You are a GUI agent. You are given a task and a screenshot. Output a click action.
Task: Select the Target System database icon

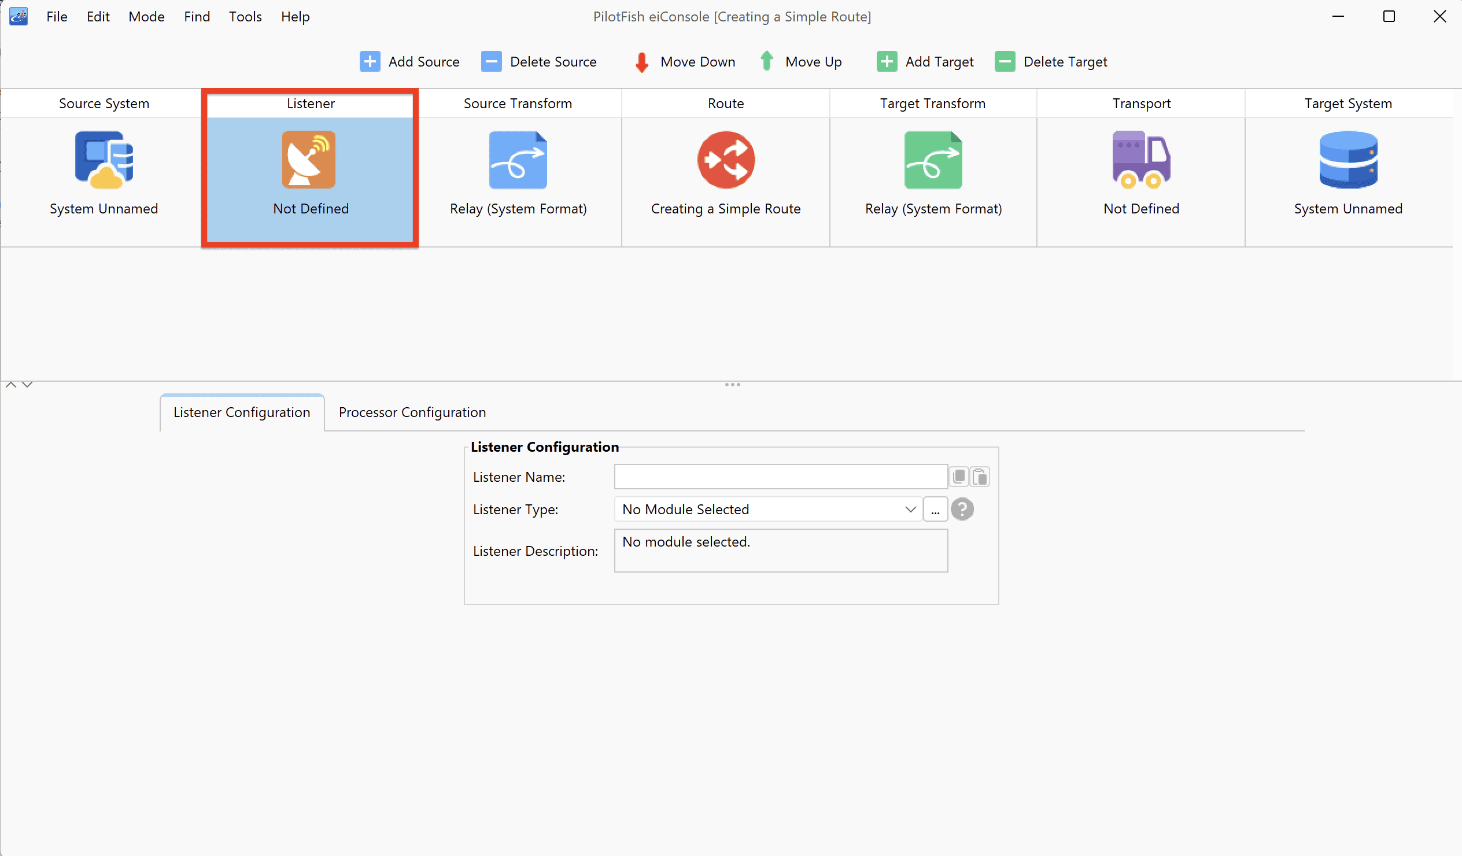click(1348, 160)
